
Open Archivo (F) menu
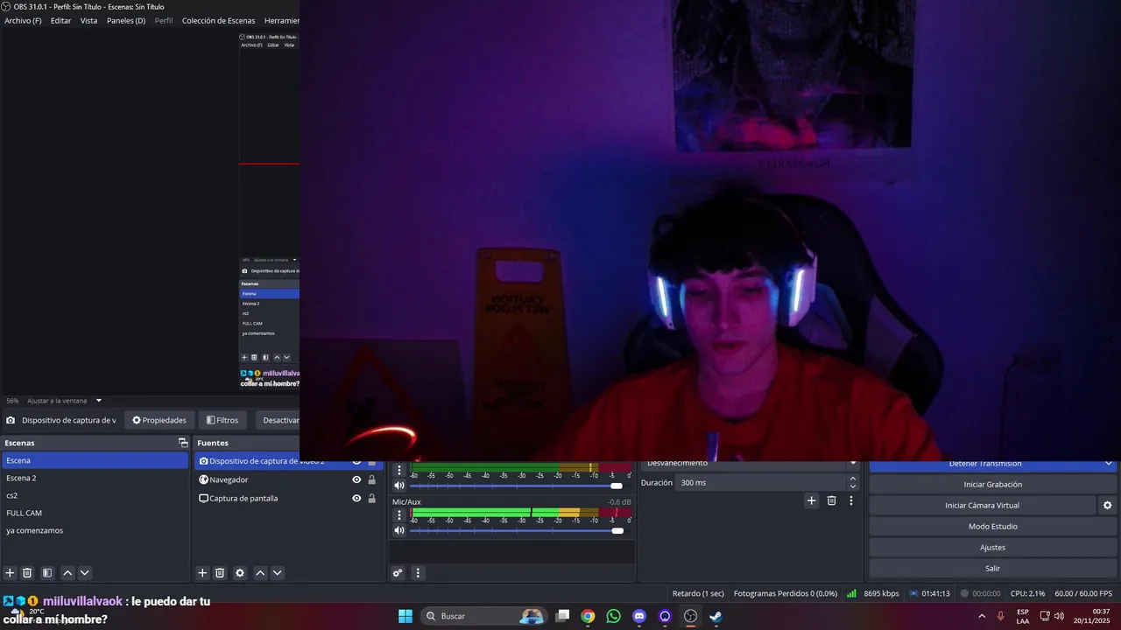23,20
